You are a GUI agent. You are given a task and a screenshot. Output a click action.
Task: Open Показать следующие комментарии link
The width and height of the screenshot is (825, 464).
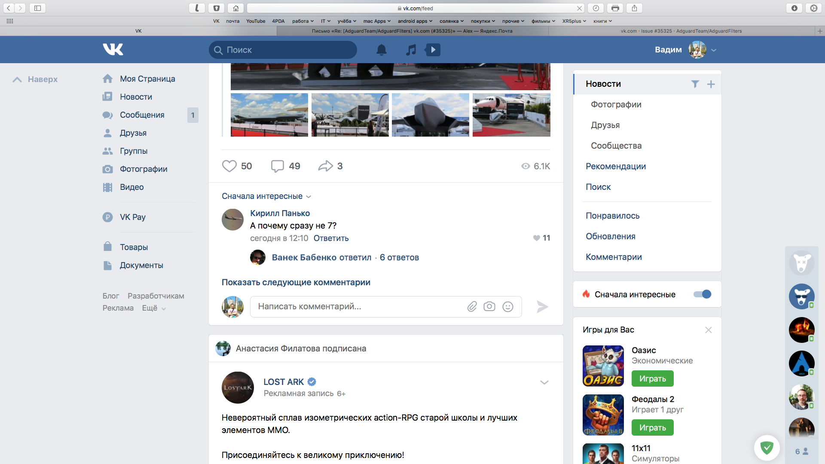pyautogui.click(x=296, y=282)
